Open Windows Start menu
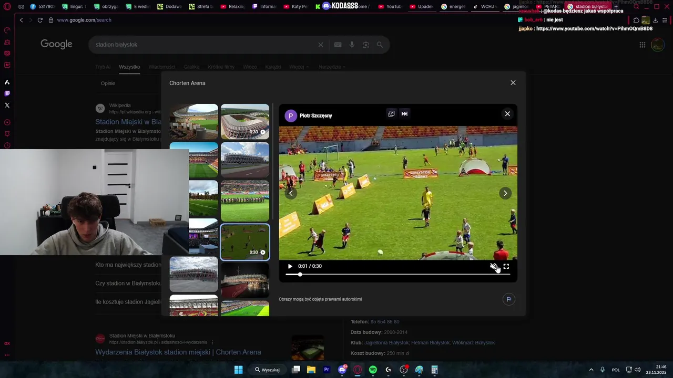The image size is (673, 378). [x=238, y=370]
